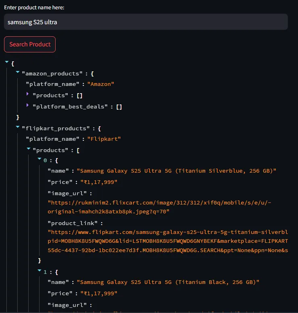Collapse product item 0

click(40, 160)
